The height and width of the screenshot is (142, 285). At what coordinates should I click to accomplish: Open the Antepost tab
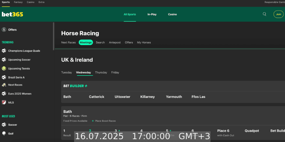point(115,42)
